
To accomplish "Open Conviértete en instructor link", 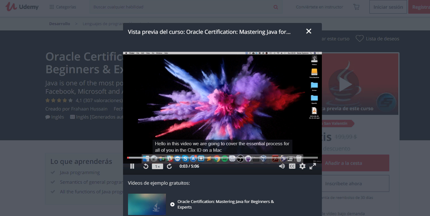I will click(x=319, y=7).
